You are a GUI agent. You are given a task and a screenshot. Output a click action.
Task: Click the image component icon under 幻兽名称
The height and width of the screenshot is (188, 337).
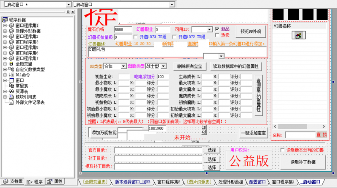pos(299,35)
